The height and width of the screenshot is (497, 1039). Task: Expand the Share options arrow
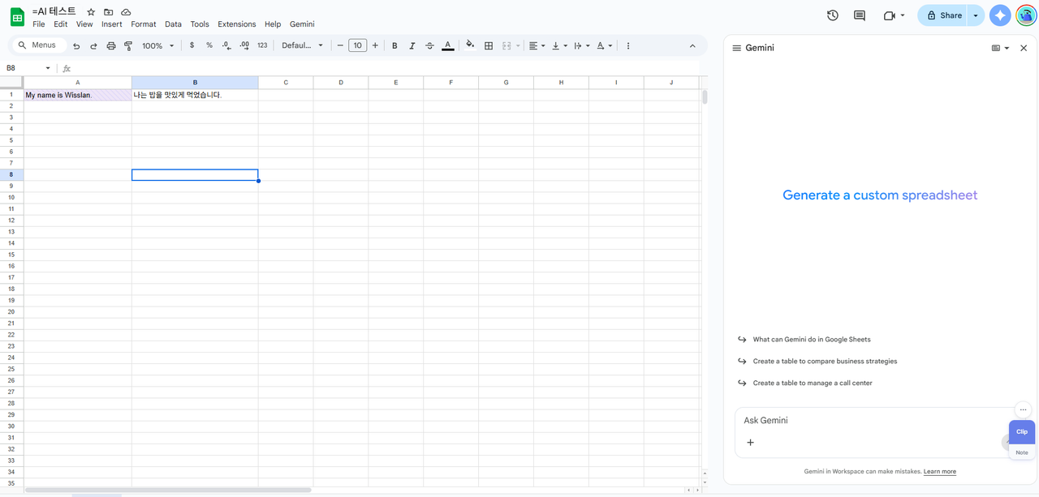tap(976, 15)
